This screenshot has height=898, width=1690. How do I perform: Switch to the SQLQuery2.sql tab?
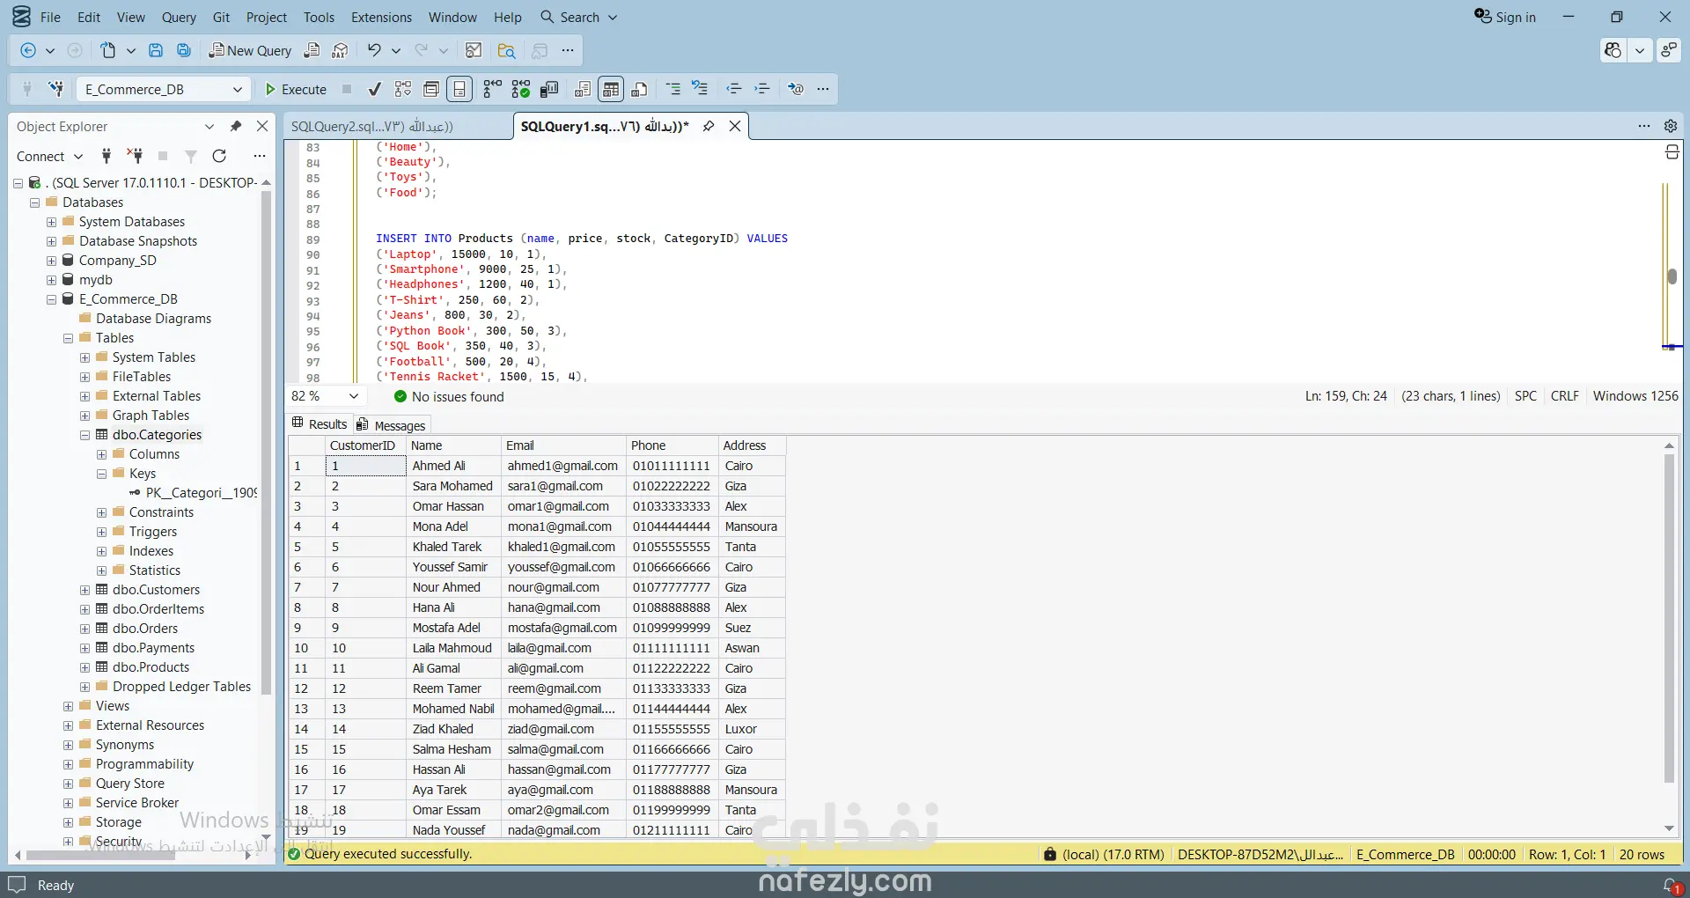pyautogui.click(x=371, y=126)
